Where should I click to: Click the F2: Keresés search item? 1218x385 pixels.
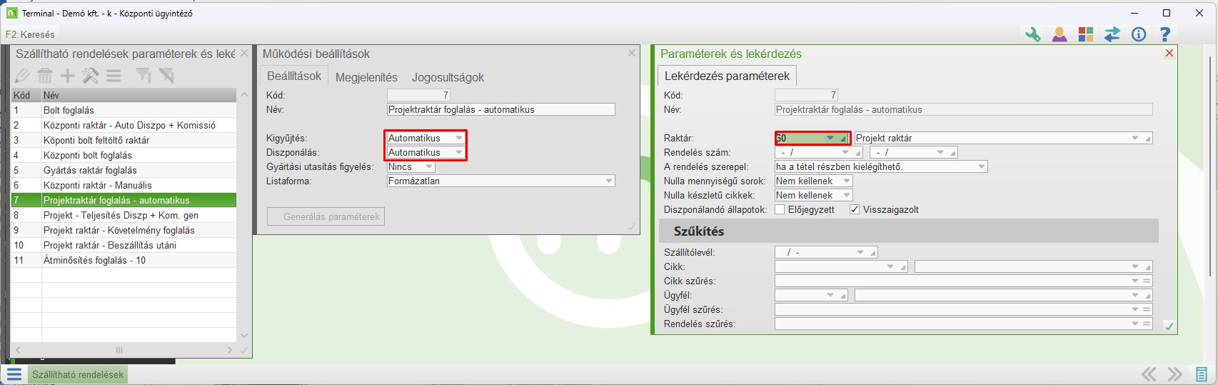[30, 34]
